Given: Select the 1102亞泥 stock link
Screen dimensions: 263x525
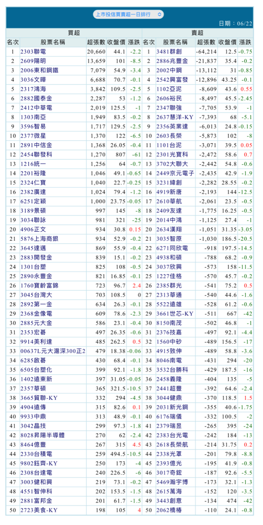Looking at the screenshot, I should 168,89.
